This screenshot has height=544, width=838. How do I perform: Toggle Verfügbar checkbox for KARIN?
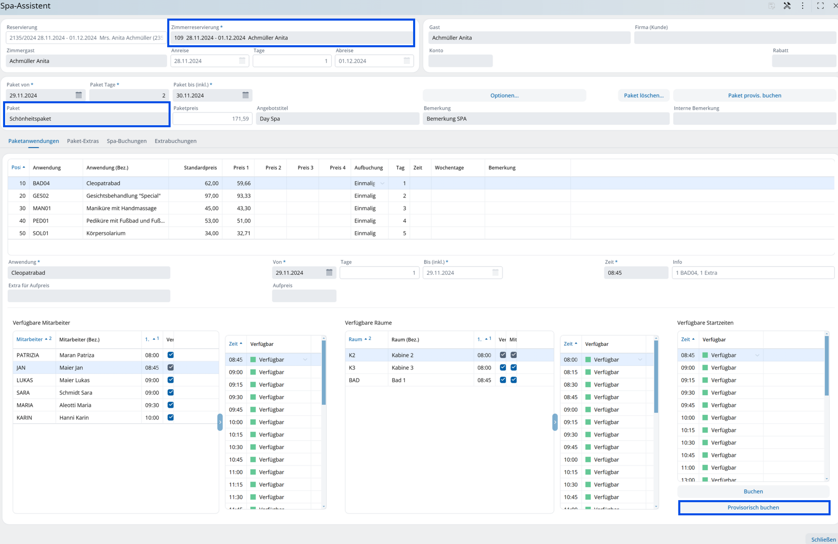(x=171, y=417)
